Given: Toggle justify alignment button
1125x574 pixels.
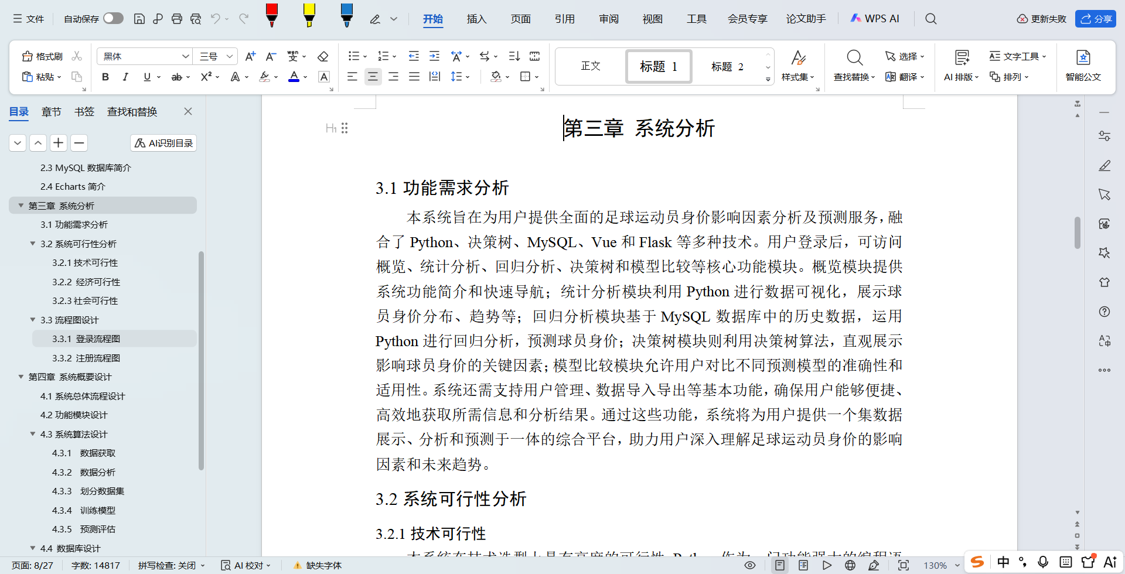Looking at the screenshot, I should (x=414, y=77).
